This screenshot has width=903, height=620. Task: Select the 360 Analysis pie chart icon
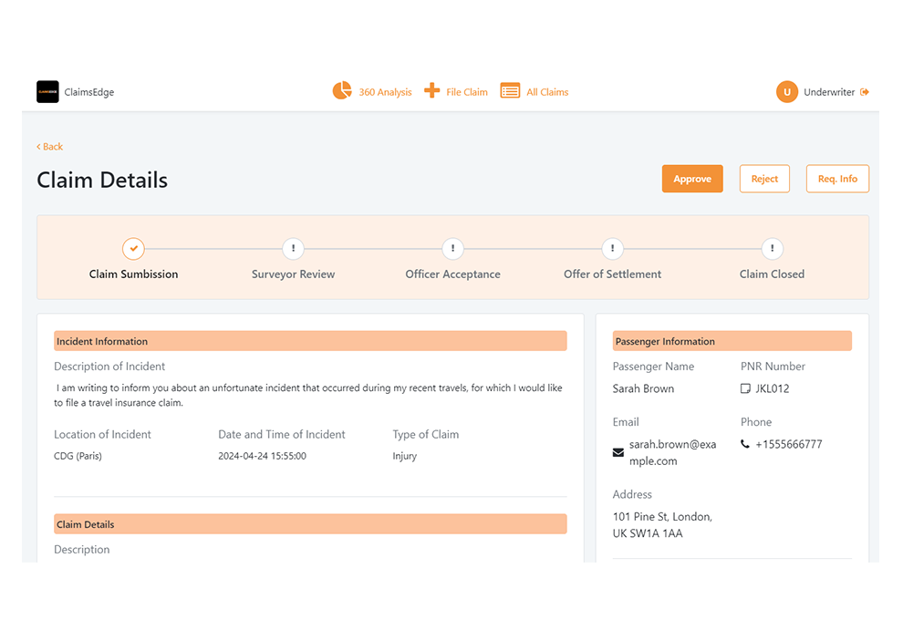[x=342, y=90]
